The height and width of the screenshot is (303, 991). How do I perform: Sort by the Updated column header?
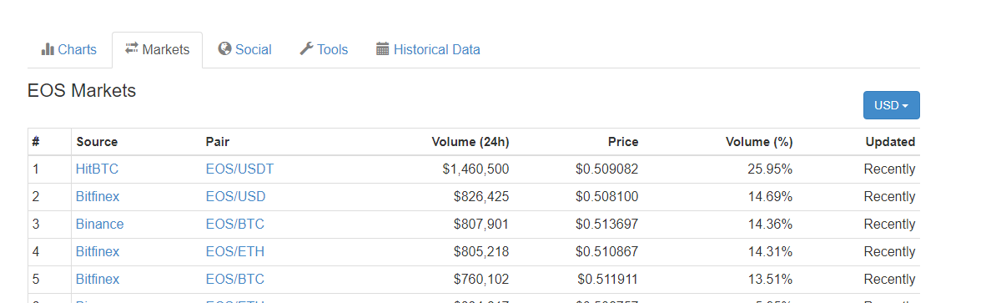coord(890,142)
